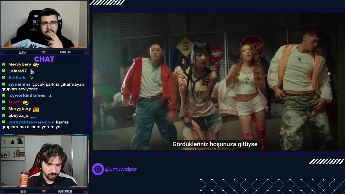Image resolution: width=345 pixels, height=194 pixels.
Task: Select username suefri in chat
Action: [15, 102]
